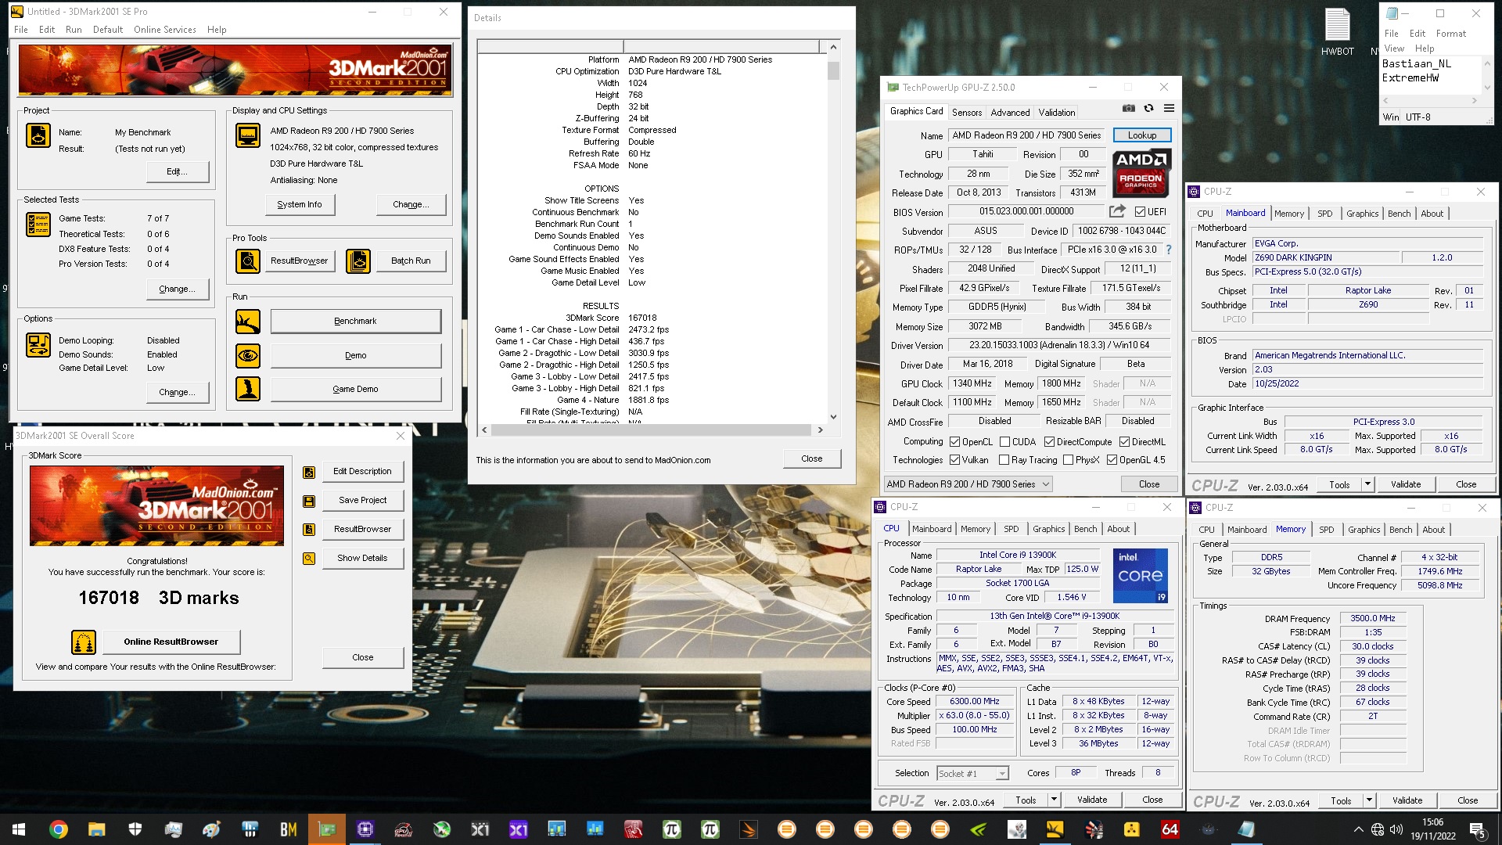Toggle the OpenGL 4.5 checkbox
This screenshot has width=1502, height=845.
point(1112,460)
